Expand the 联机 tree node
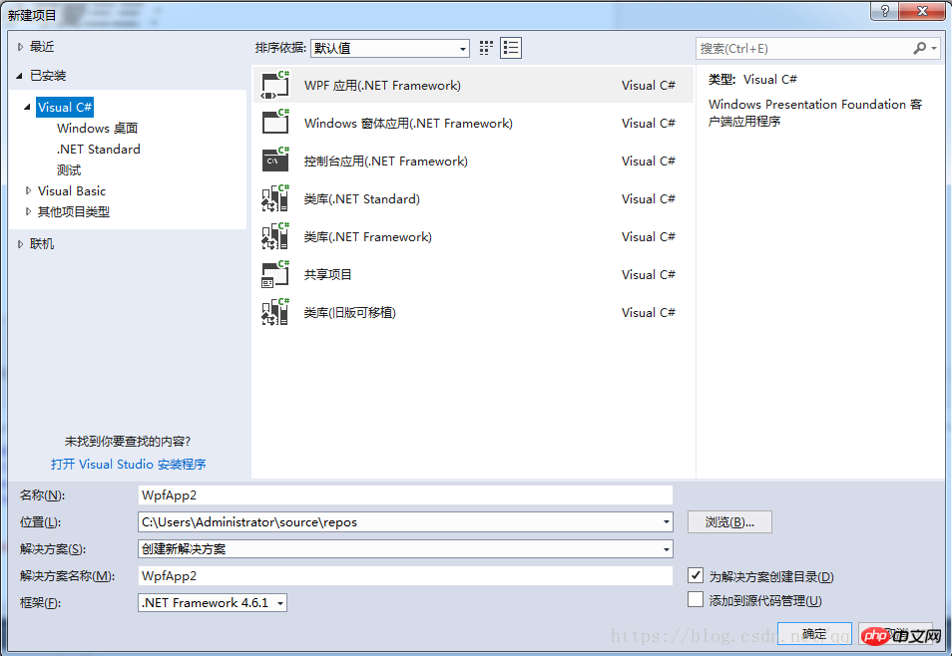This screenshot has width=952, height=656. point(20,244)
